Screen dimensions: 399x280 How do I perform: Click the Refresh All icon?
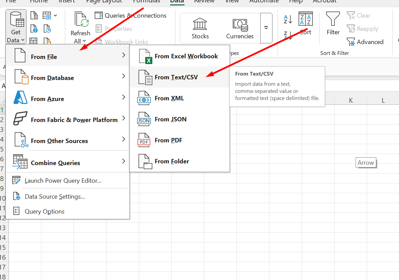point(81,19)
